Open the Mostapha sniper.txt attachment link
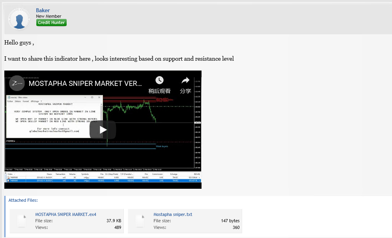392x238 pixels. [x=173, y=214]
